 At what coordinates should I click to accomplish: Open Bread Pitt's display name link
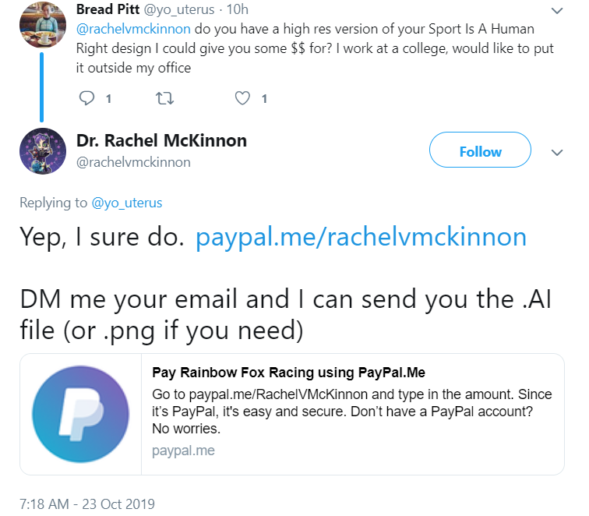coord(108,10)
